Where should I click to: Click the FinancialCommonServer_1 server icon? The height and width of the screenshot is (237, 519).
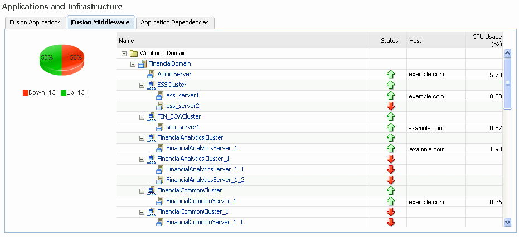pos(160,201)
